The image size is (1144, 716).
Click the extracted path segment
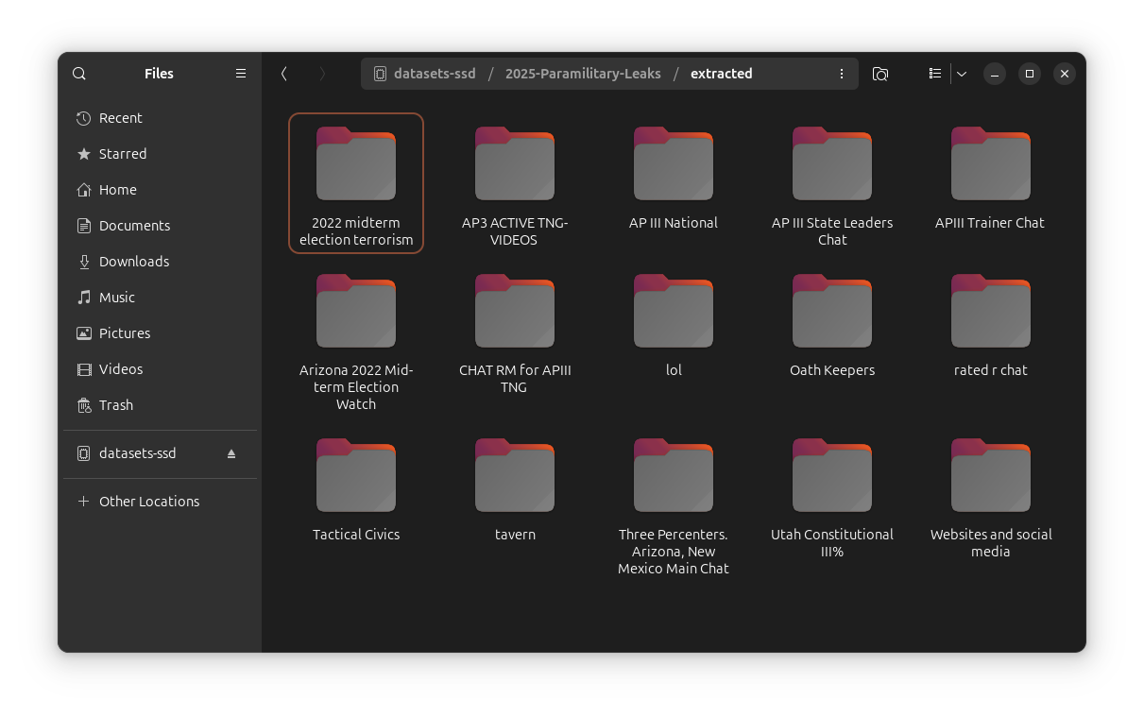click(721, 74)
